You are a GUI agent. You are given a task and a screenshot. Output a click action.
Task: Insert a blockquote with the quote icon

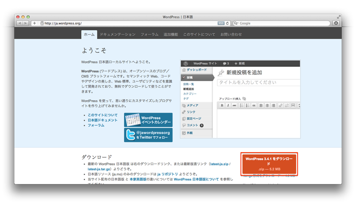point(254,106)
